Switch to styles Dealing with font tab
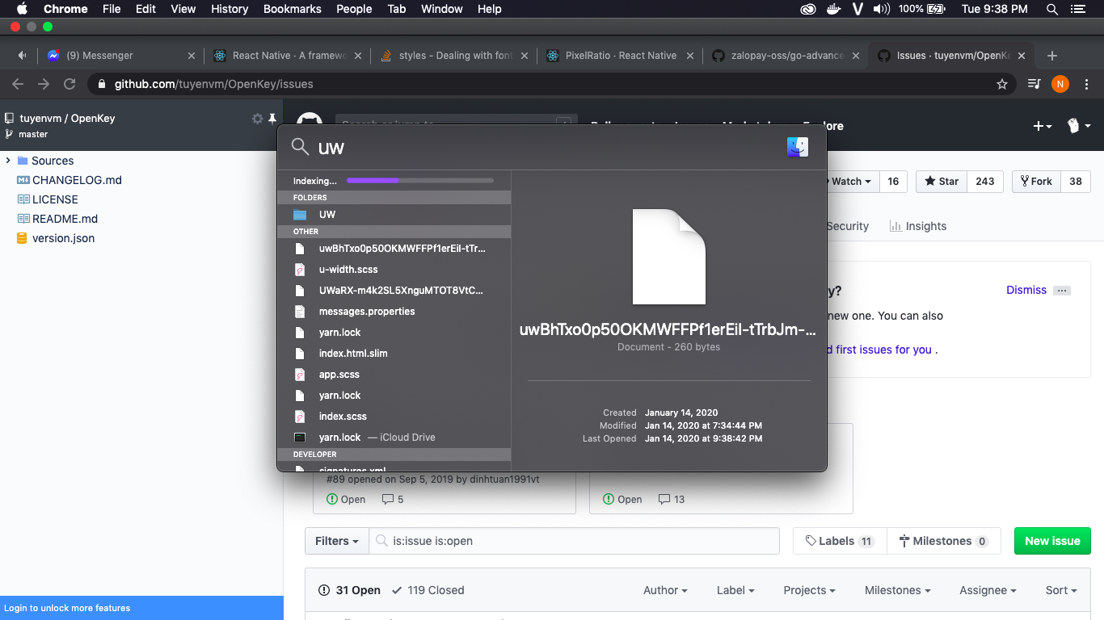Image resolution: width=1104 pixels, height=620 pixels. (453, 56)
